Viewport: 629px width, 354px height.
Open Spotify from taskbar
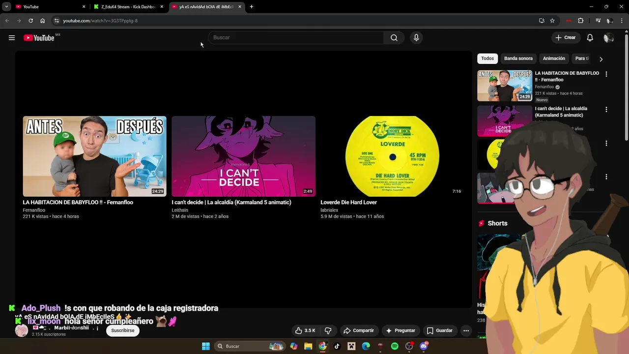pos(395,346)
